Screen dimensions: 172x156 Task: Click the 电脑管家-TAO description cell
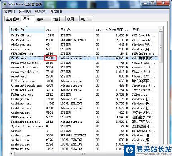142,117
